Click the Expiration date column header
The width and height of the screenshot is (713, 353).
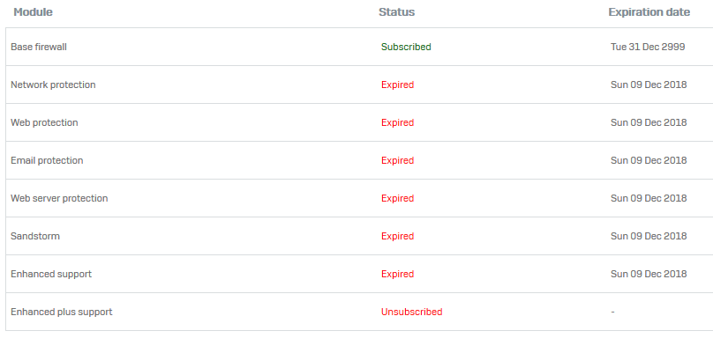(648, 12)
